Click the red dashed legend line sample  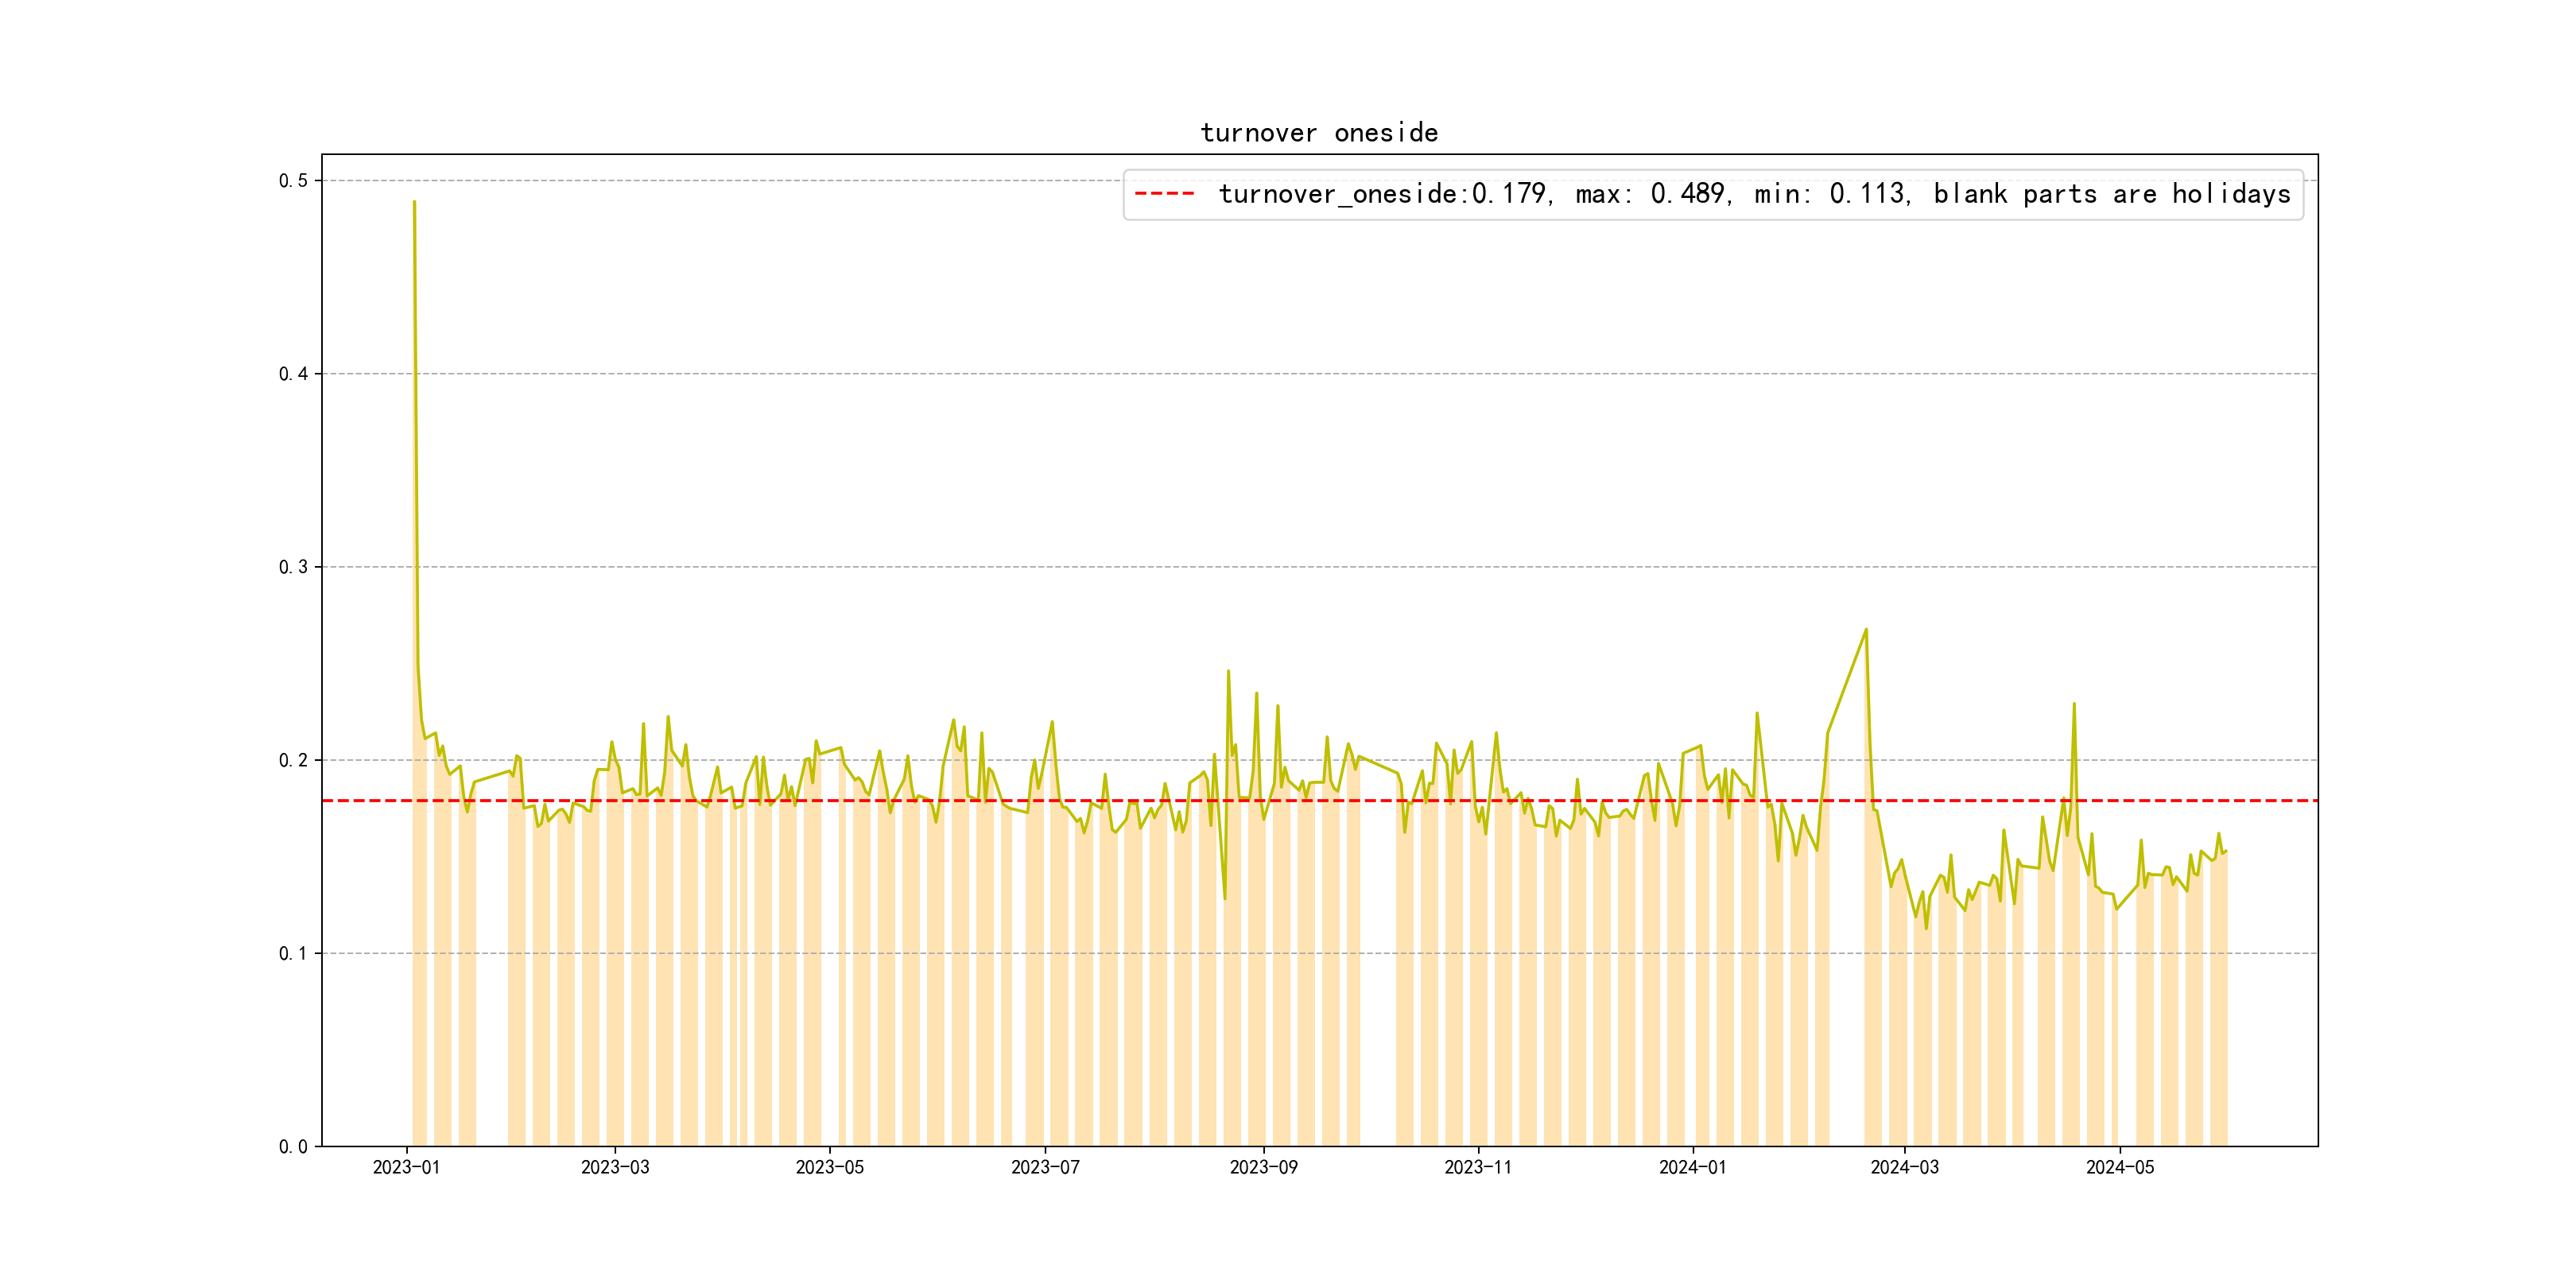point(1164,194)
